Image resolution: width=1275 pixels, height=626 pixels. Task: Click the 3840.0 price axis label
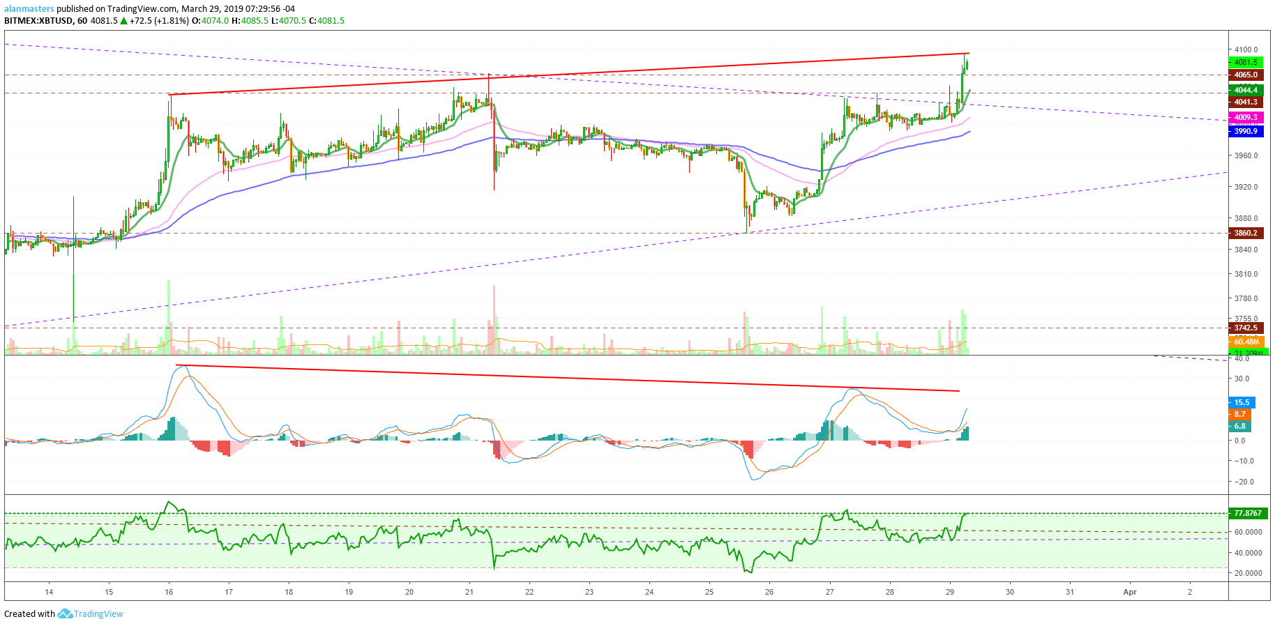(x=1246, y=250)
